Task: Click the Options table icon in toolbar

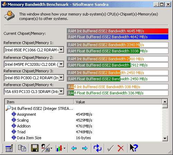Action: click(x=9, y=148)
